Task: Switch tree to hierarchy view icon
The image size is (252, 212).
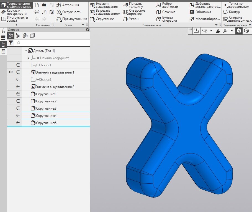Action: (18, 36)
